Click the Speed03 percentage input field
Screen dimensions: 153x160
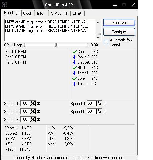coord(25,119)
